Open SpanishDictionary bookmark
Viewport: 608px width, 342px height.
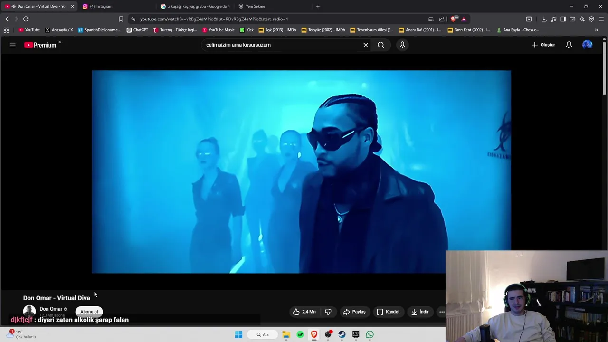click(x=99, y=30)
